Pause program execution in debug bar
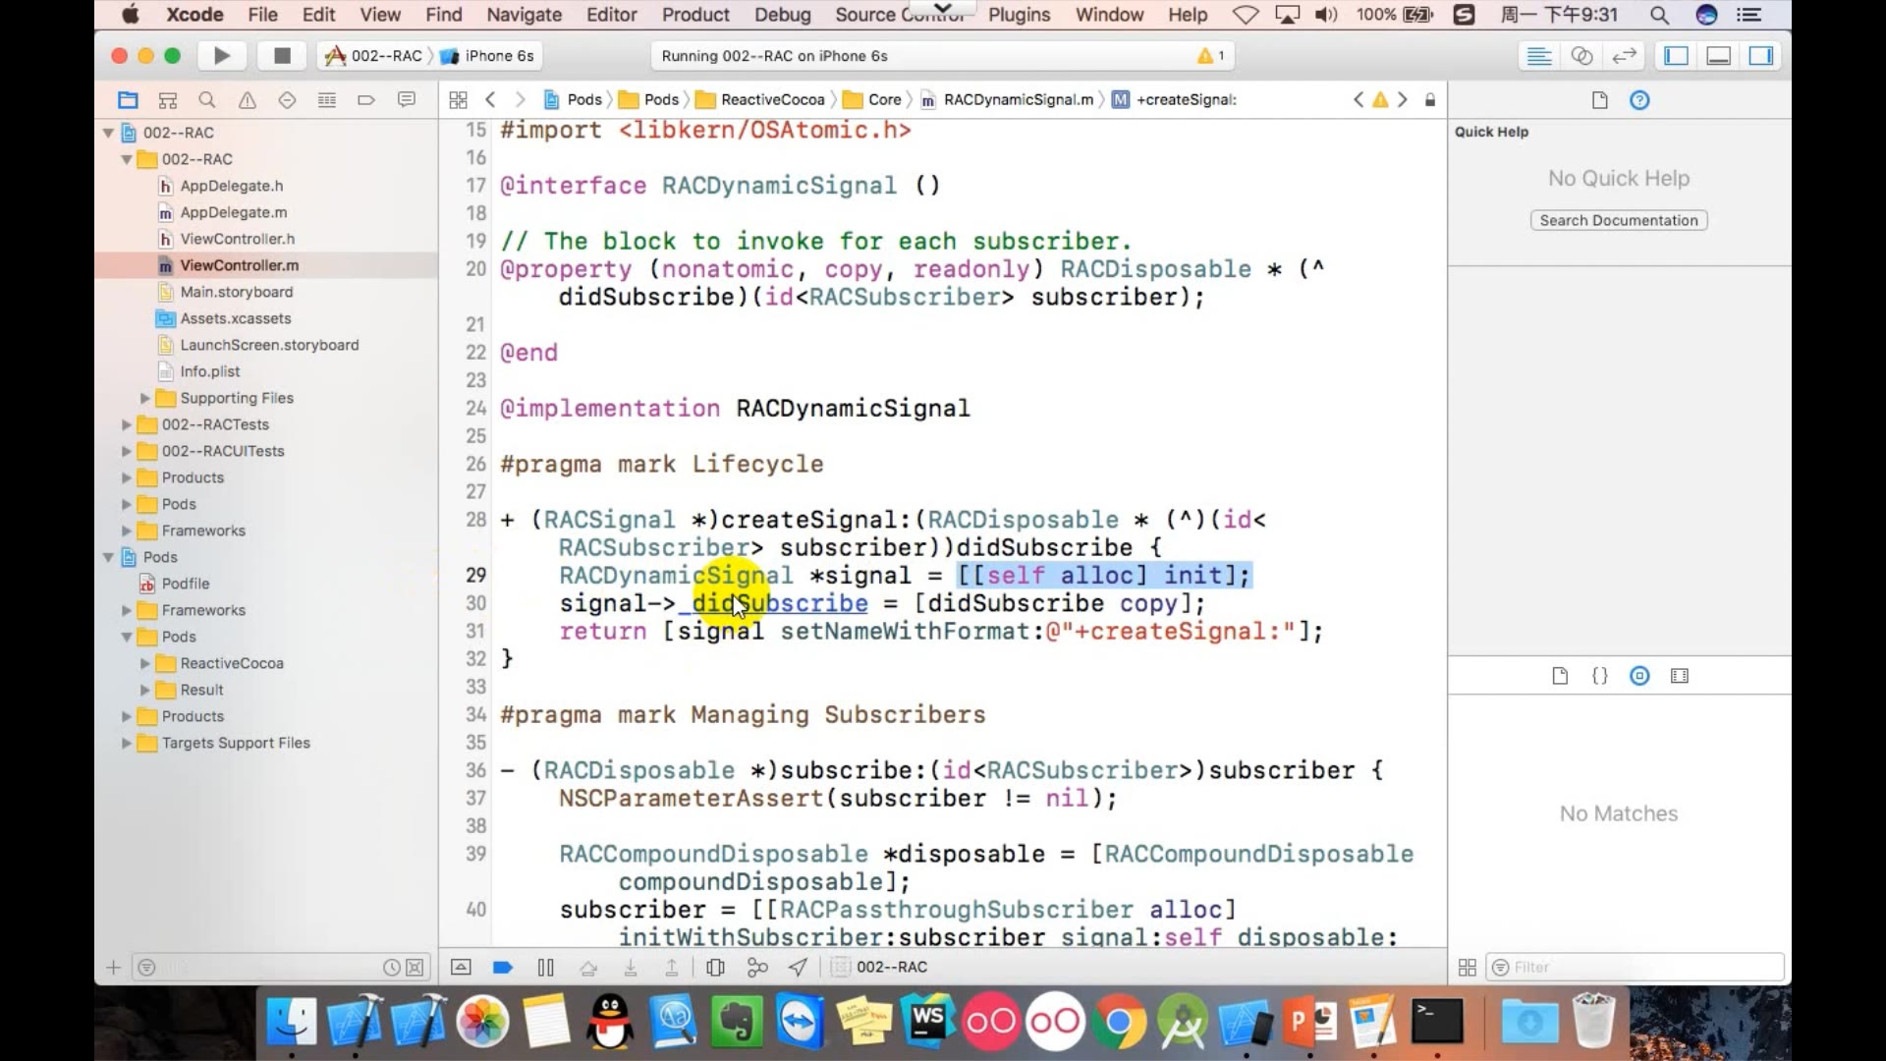The height and width of the screenshot is (1061, 1886). pos(546,968)
